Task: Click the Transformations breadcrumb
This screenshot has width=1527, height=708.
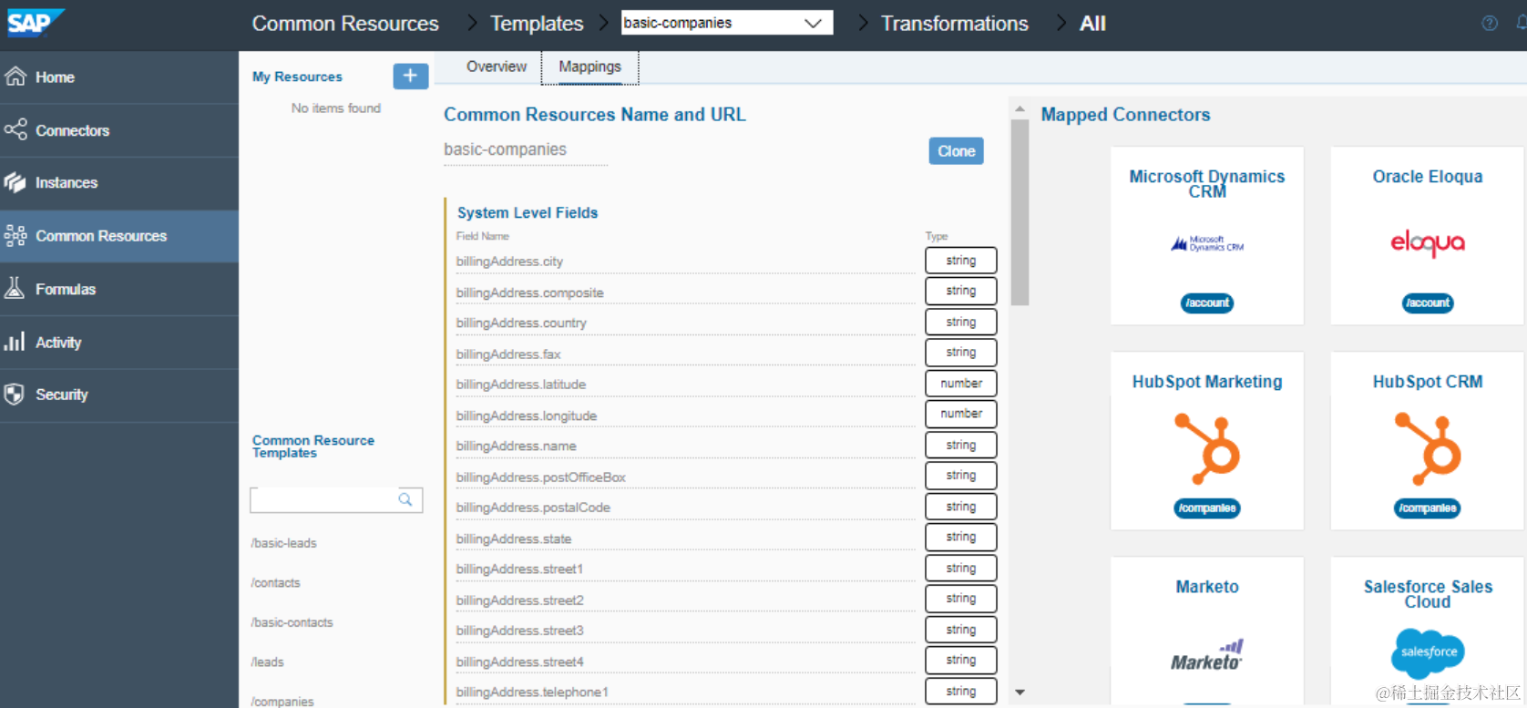Action: pos(954,24)
